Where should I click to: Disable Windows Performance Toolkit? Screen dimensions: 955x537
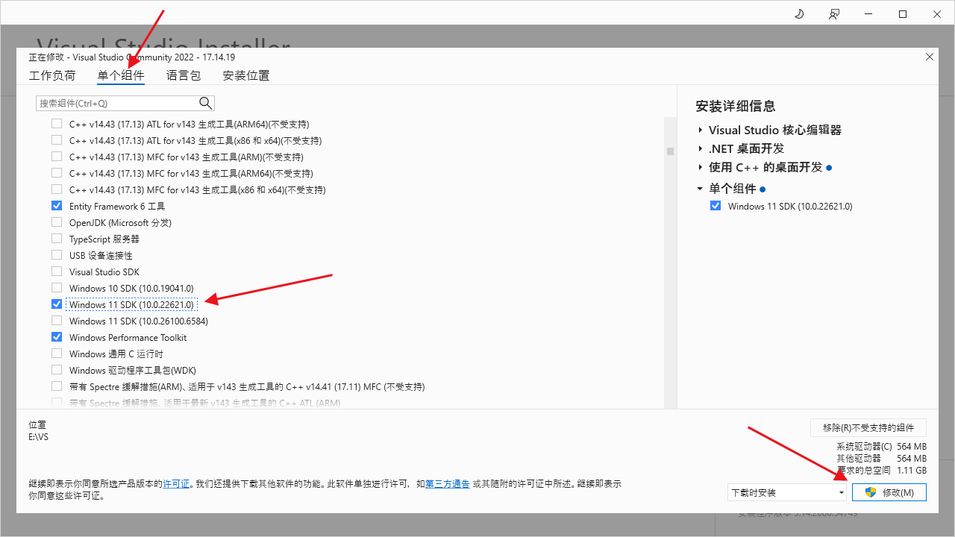[x=56, y=337]
